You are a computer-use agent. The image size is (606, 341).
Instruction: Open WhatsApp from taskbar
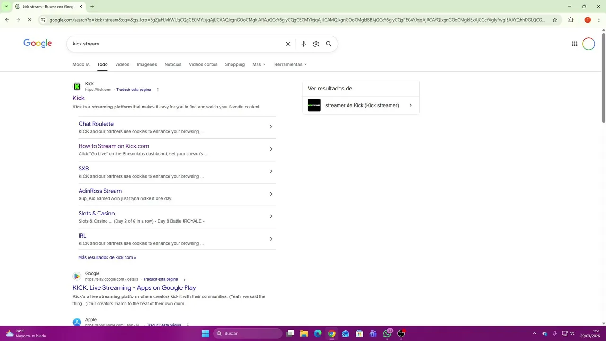tap(388, 333)
